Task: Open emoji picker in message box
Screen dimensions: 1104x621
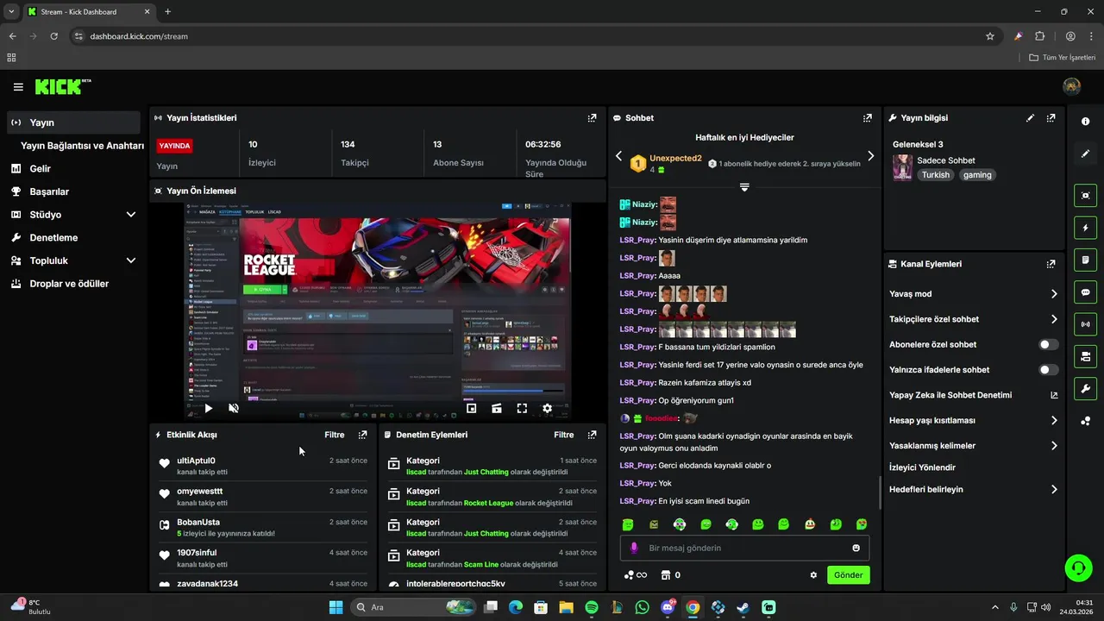Action: [x=856, y=548]
